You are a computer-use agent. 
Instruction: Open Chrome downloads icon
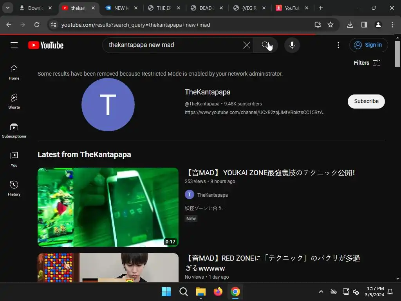coord(350,25)
